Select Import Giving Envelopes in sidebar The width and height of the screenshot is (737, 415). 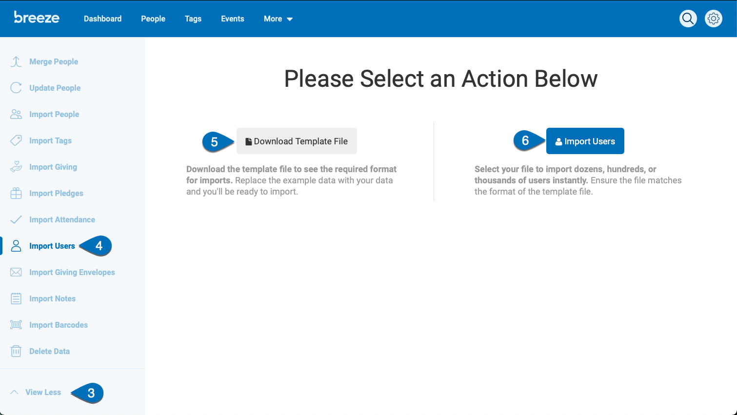click(72, 272)
